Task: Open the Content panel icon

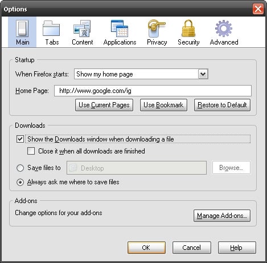Action: click(x=82, y=29)
